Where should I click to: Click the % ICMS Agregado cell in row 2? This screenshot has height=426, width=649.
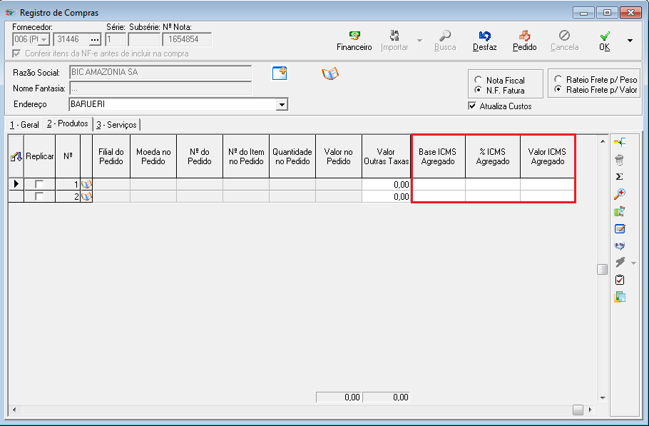point(493,196)
